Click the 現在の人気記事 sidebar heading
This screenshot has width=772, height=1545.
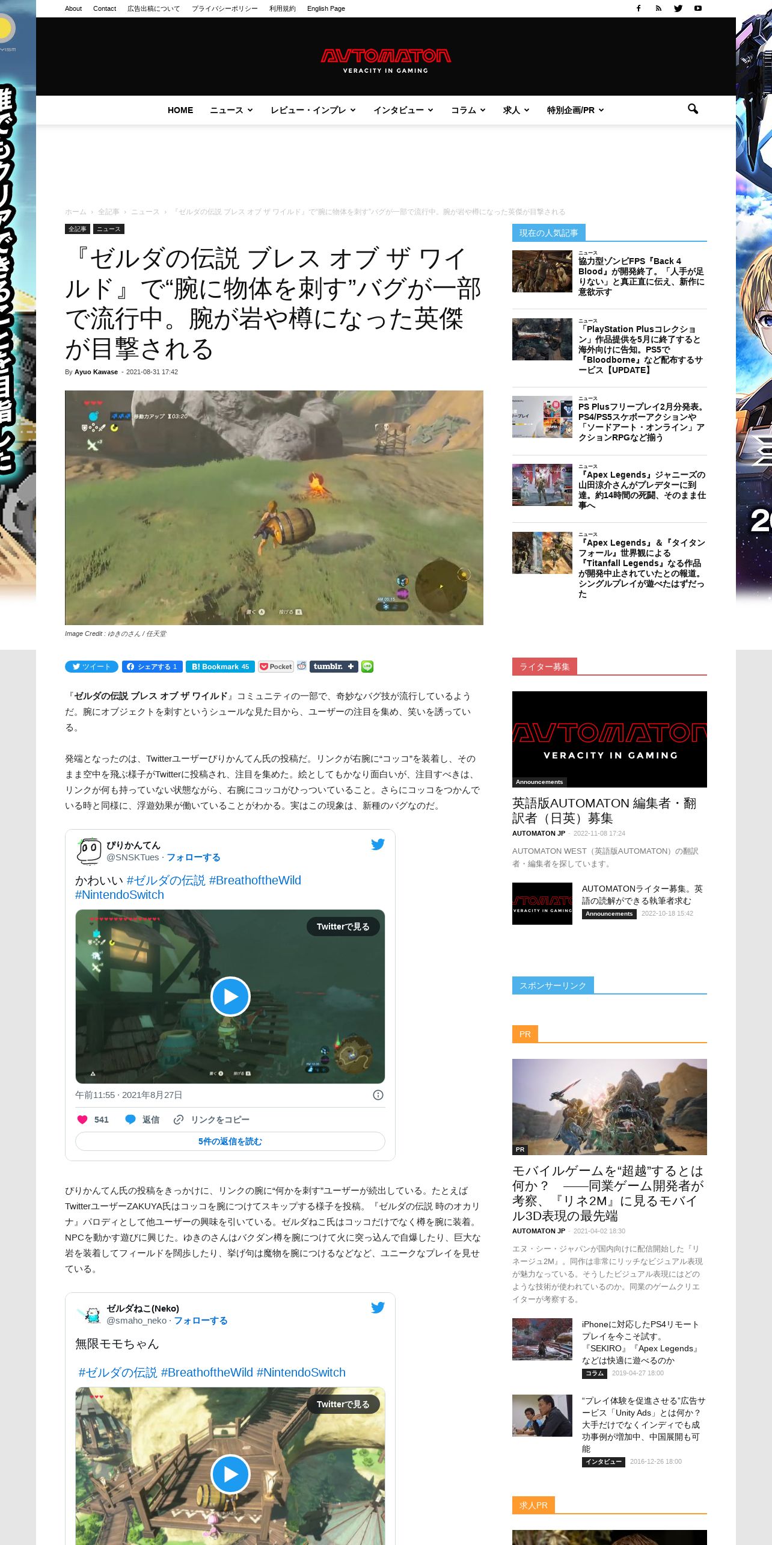(549, 233)
